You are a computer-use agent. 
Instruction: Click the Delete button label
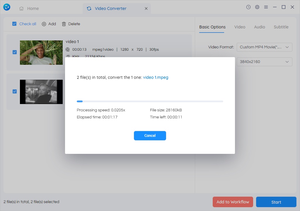74,24
